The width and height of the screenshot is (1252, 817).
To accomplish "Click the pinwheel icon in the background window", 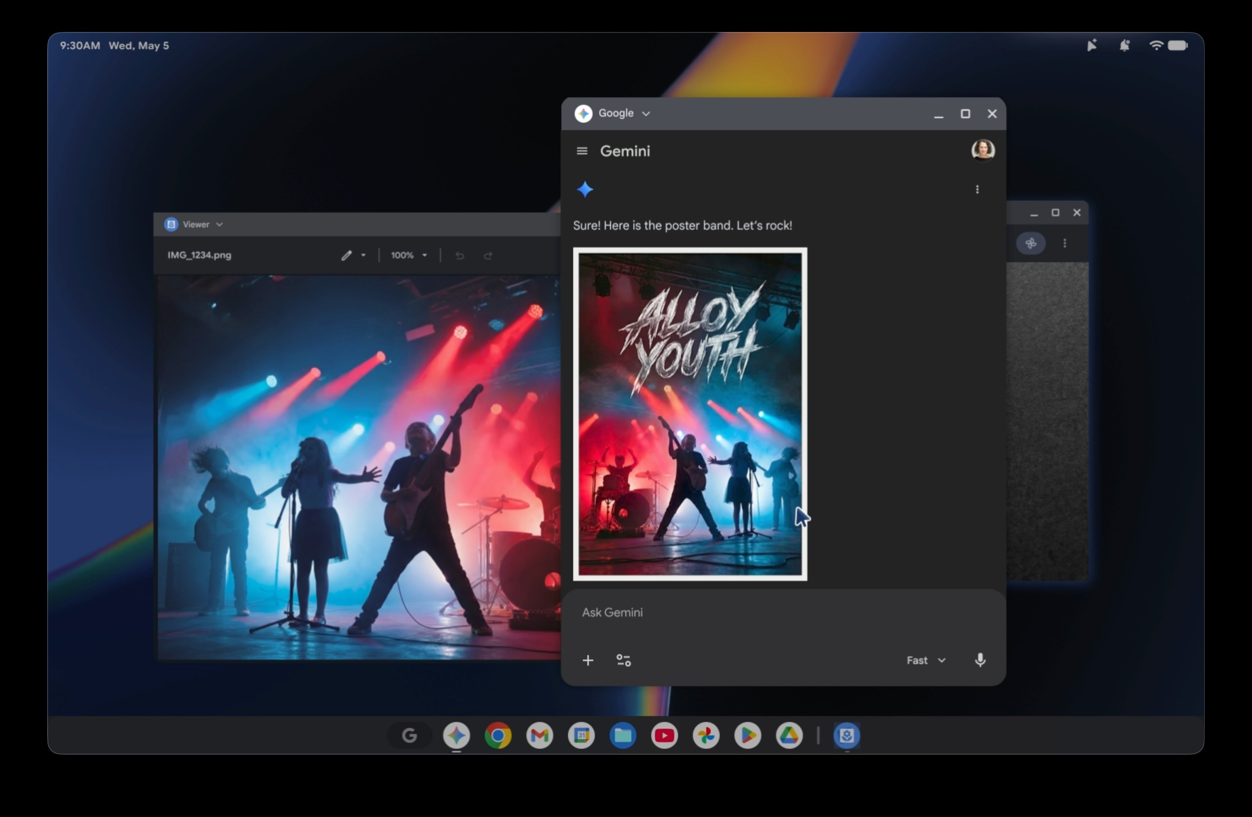I will click(x=1030, y=243).
